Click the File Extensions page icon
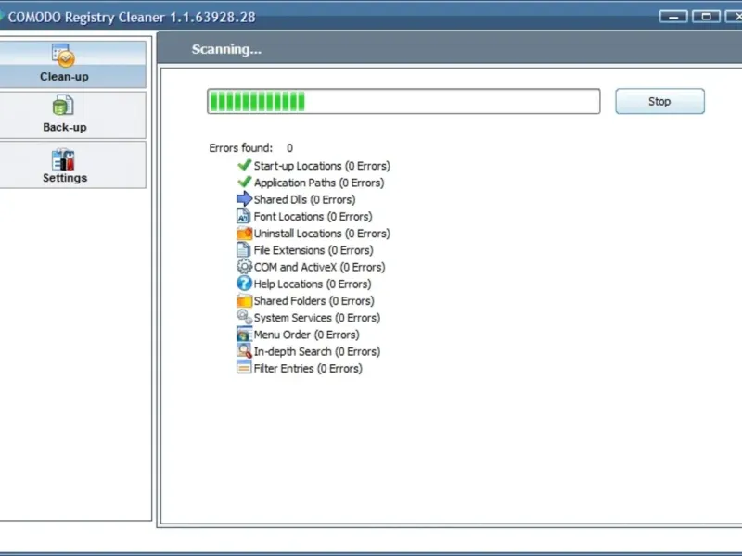 243,249
